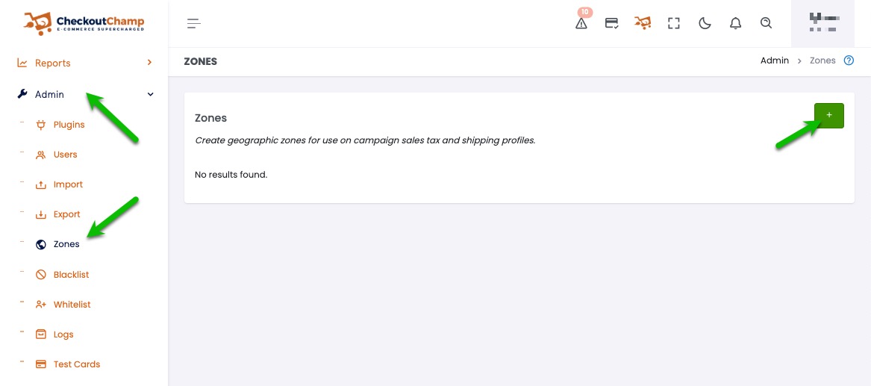The image size is (871, 386).
Task: Open notifications bell icon
Action: coord(735,23)
